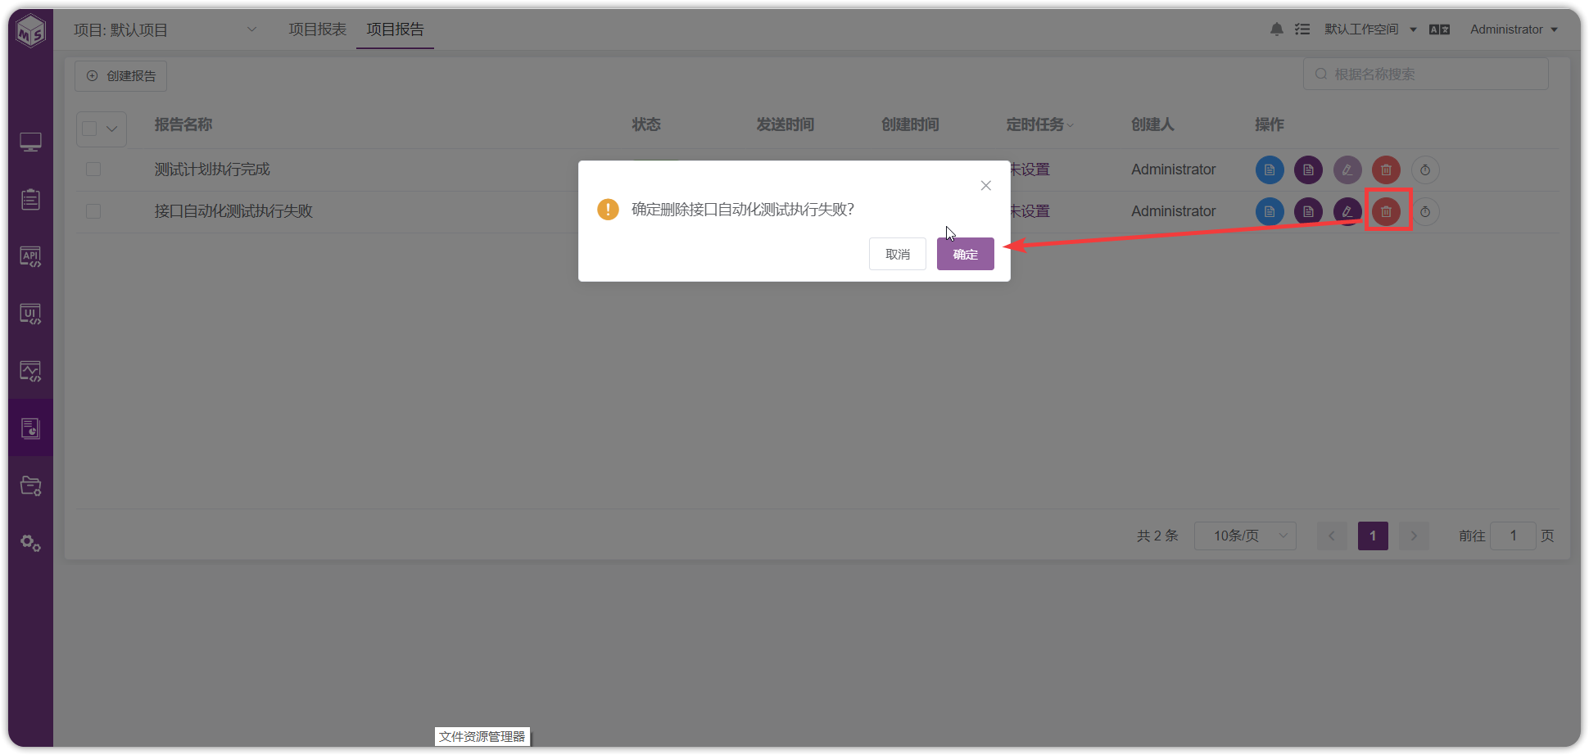
Task: Switch to the 项目报表 tab
Action: [317, 29]
